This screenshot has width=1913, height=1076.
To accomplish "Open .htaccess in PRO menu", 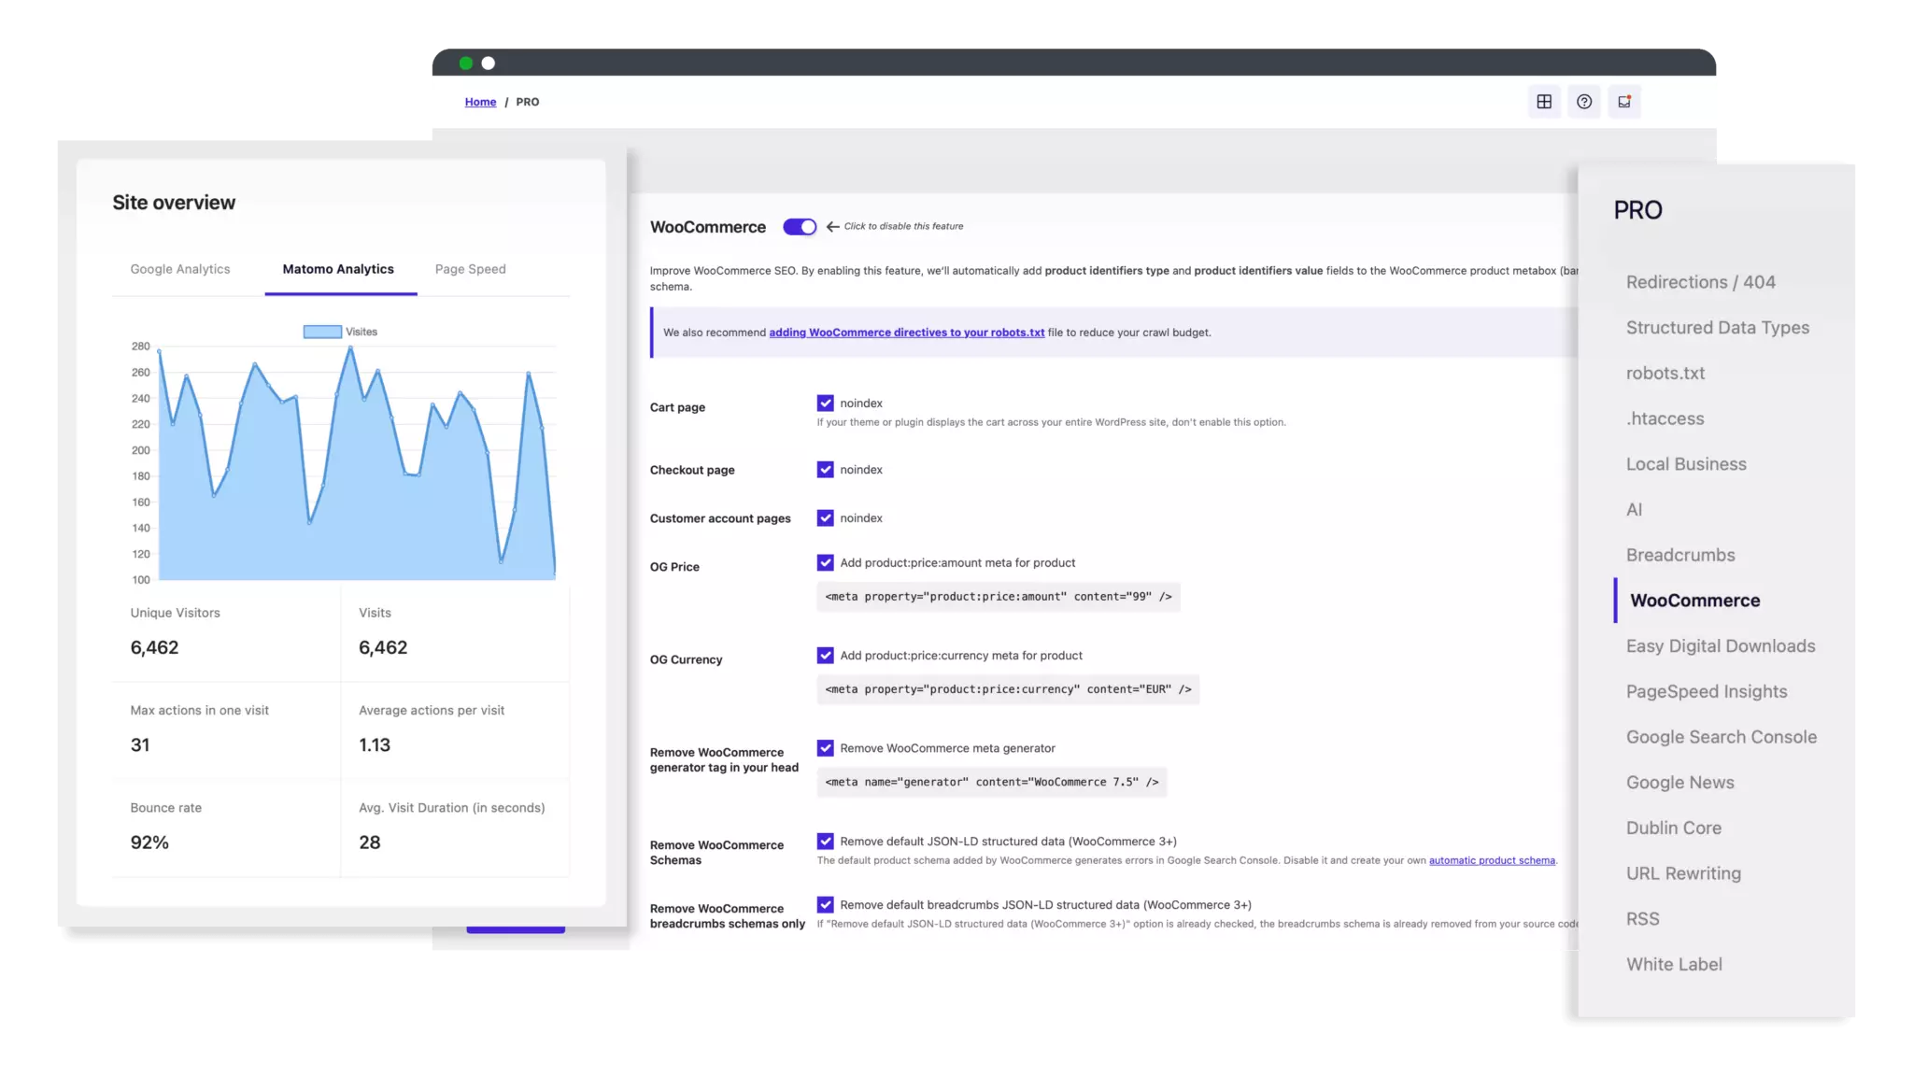I will 1665,419.
